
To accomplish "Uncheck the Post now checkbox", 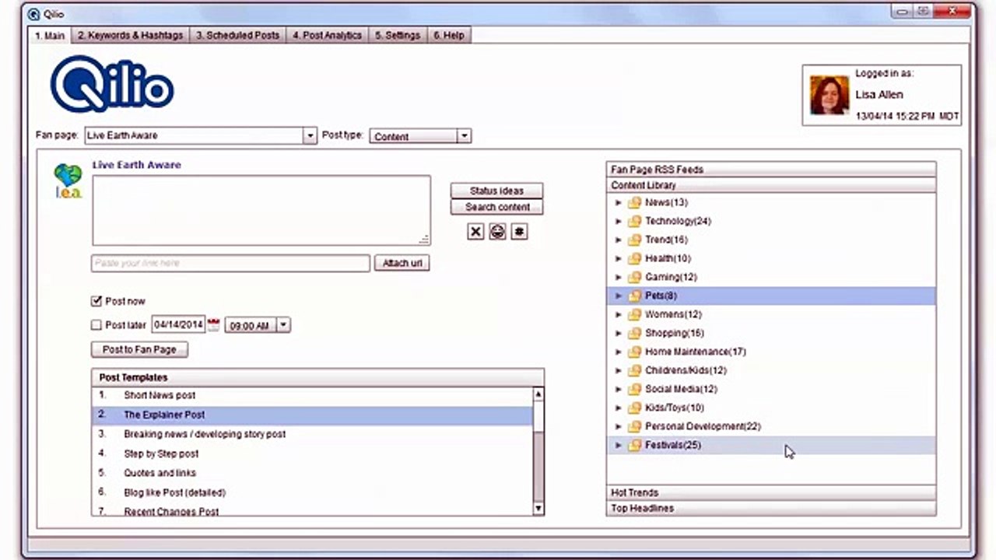I will (96, 301).
